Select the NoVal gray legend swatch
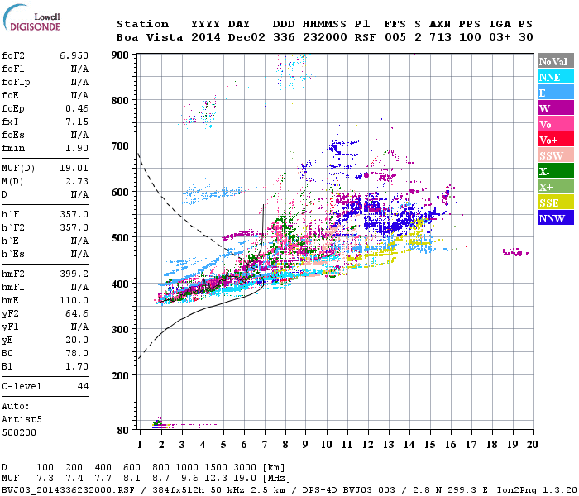The height and width of the screenshot is (496, 579). pos(556,61)
